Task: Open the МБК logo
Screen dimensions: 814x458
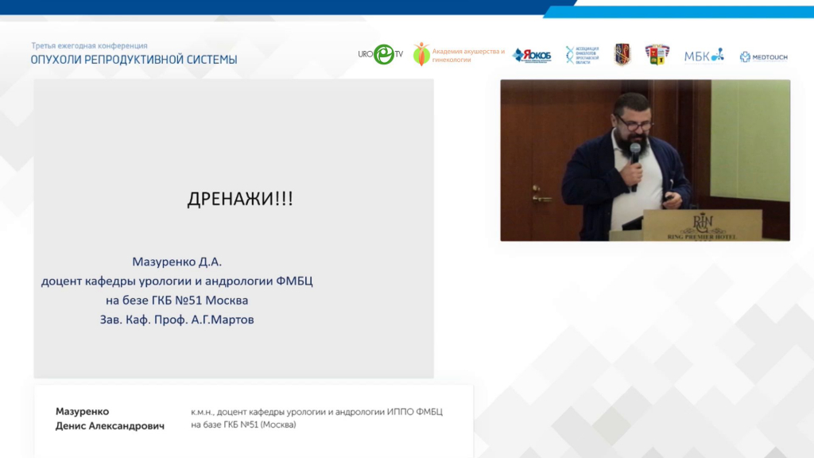Action: click(704, 55)
